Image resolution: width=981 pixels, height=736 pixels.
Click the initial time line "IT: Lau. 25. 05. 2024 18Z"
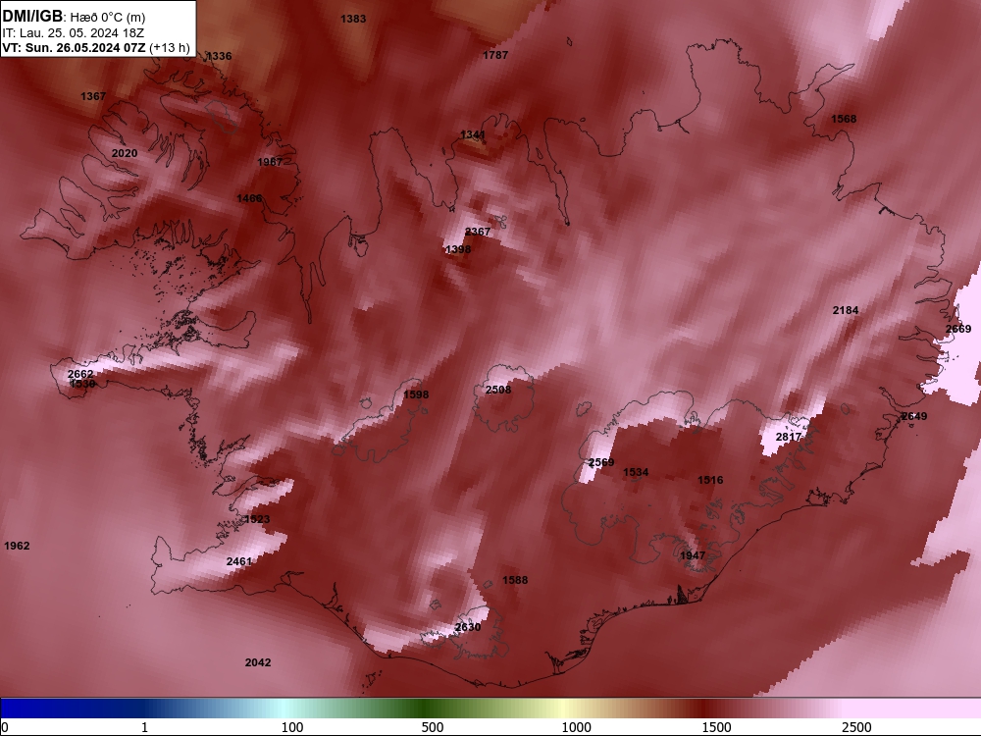tap(74, 33)
